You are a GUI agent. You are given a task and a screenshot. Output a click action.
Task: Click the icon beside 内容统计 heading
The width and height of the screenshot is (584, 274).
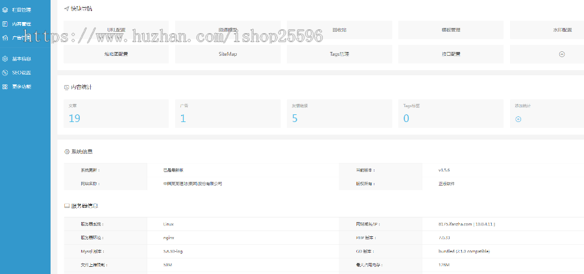[67, 87]
